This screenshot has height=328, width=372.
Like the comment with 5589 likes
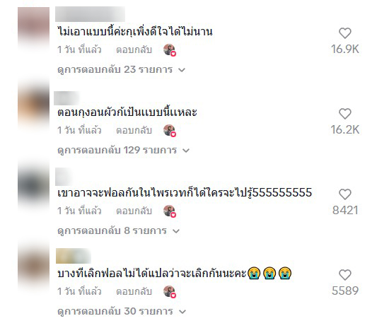pyautogui.click(x=344, y=275)
